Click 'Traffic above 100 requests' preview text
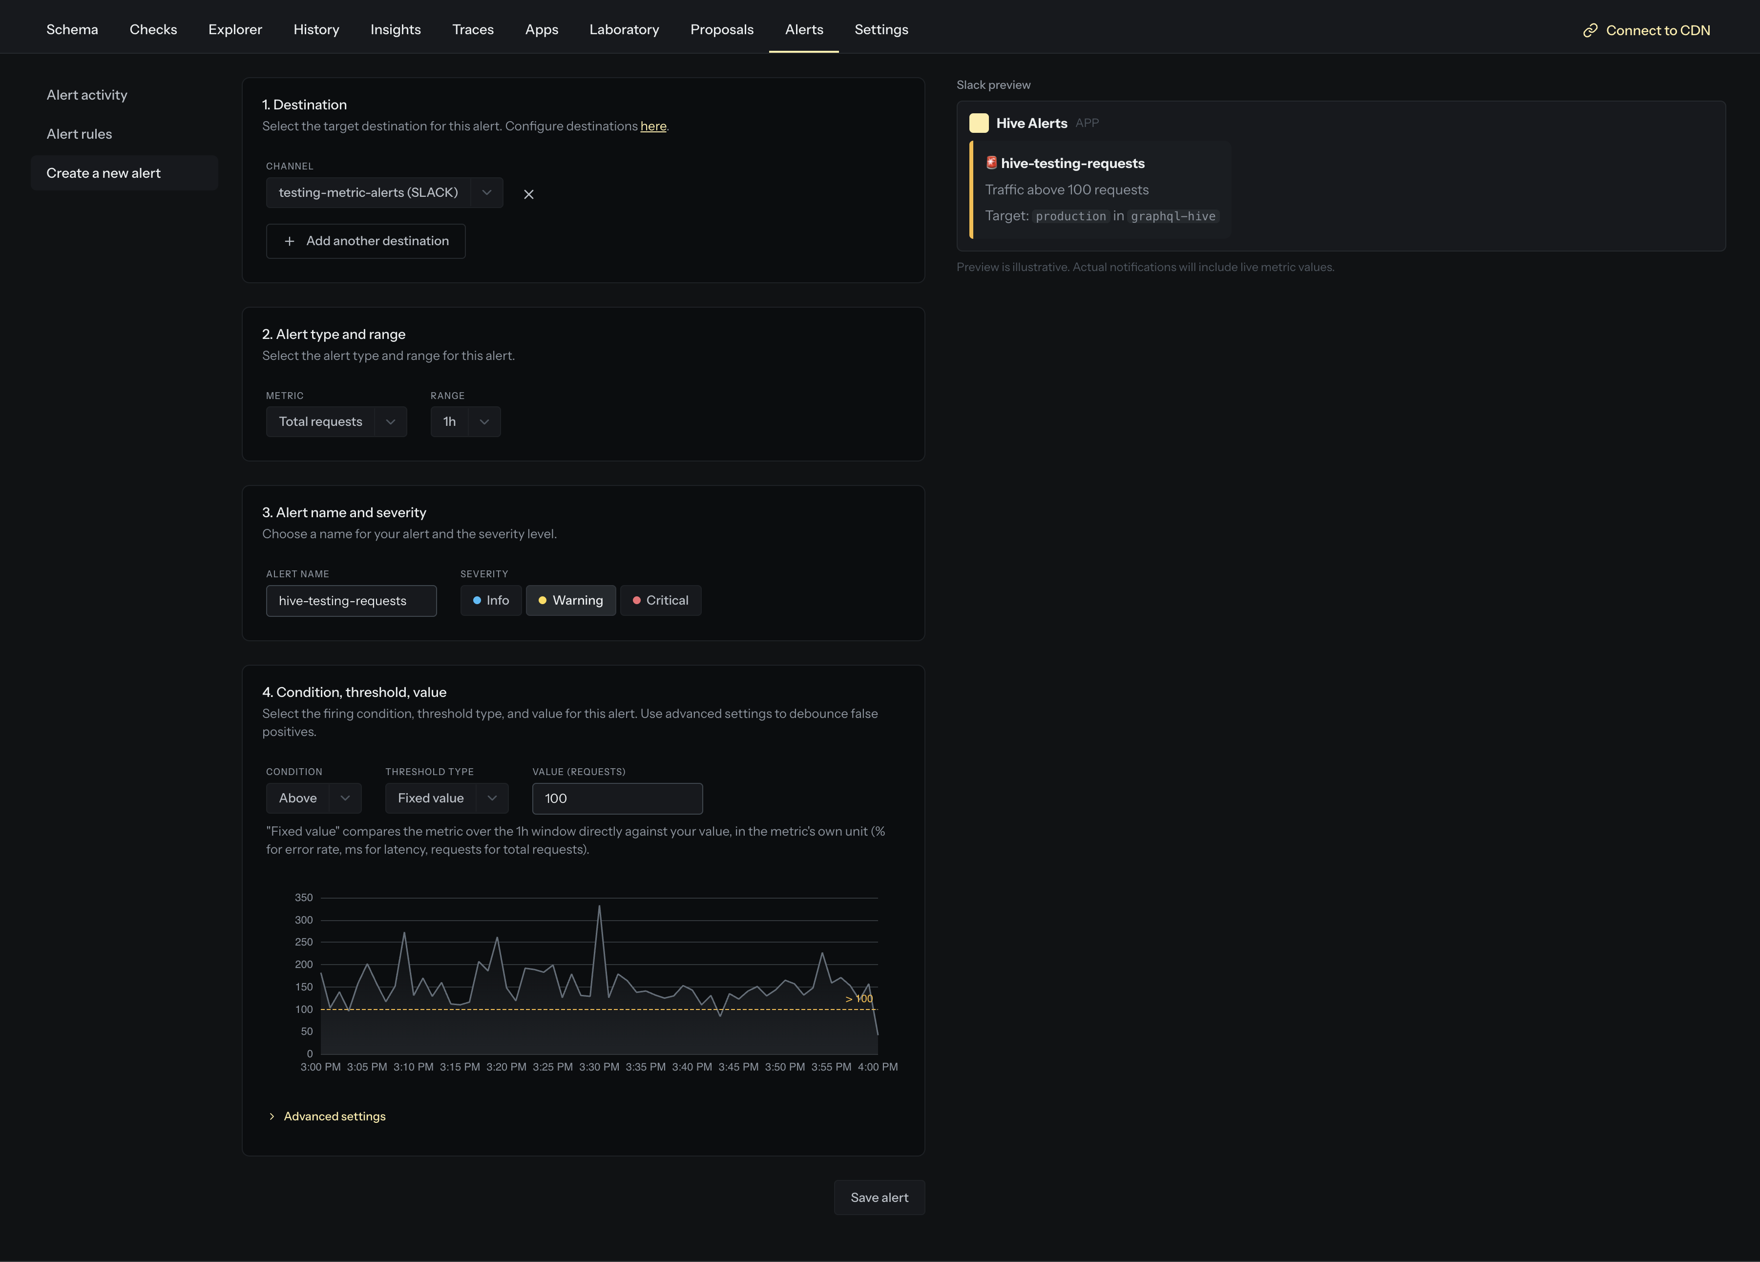Image resolution: width=1760 pixels, height=1262 pixels. (1067, 189)
